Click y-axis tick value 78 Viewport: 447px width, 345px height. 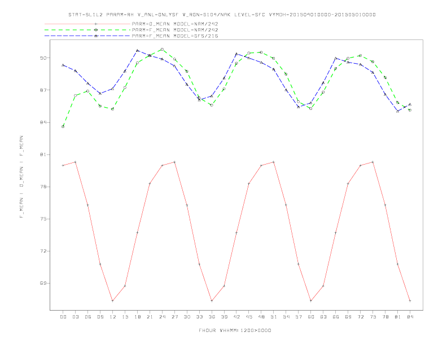43,187
